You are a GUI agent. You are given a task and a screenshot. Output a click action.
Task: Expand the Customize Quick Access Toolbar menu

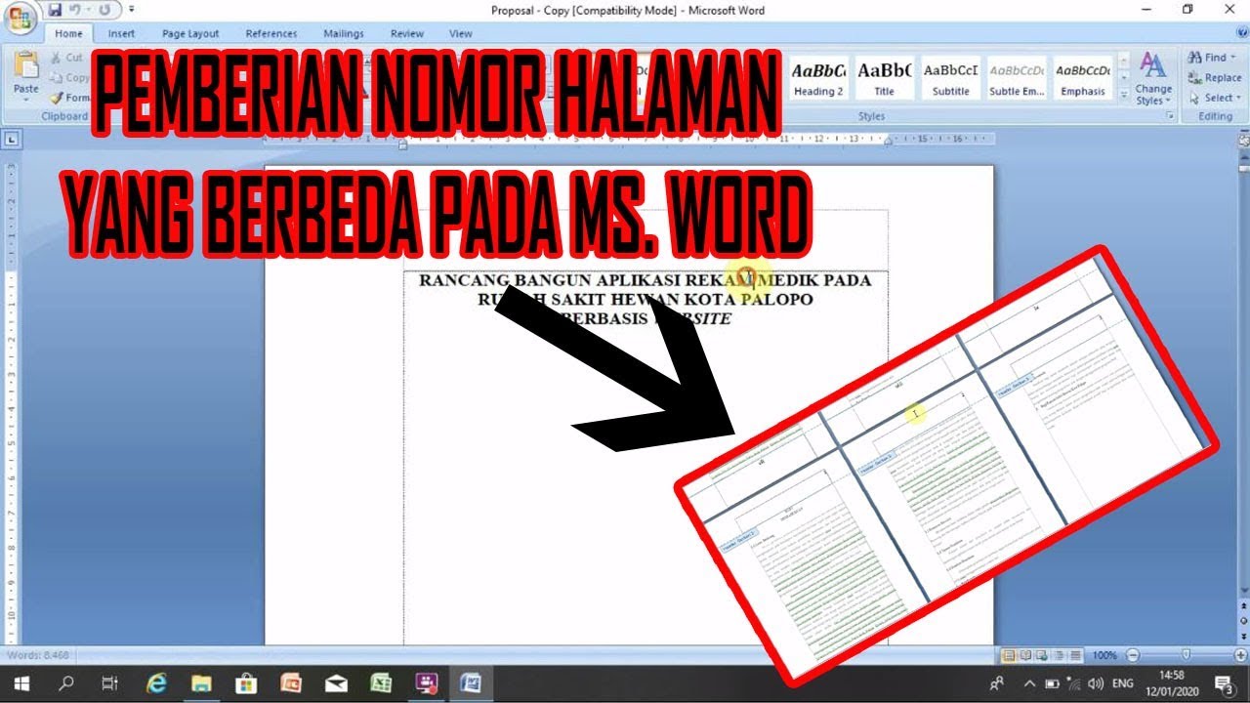pyautogui.click(x=131, y=10)
